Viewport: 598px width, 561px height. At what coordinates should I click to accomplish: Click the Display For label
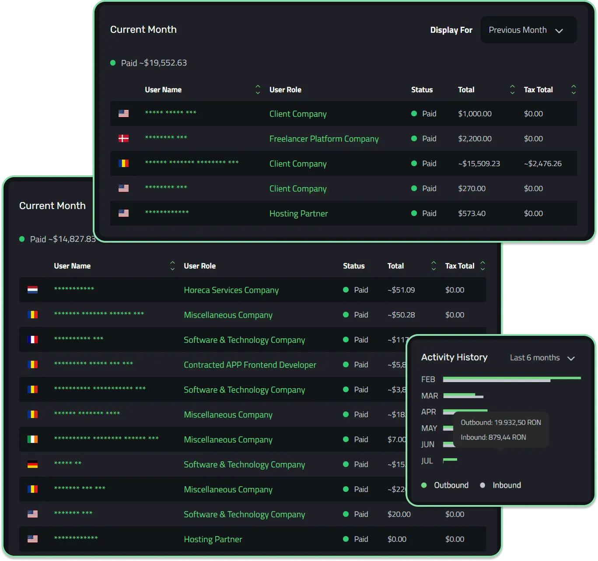click(x=451, y=30)
